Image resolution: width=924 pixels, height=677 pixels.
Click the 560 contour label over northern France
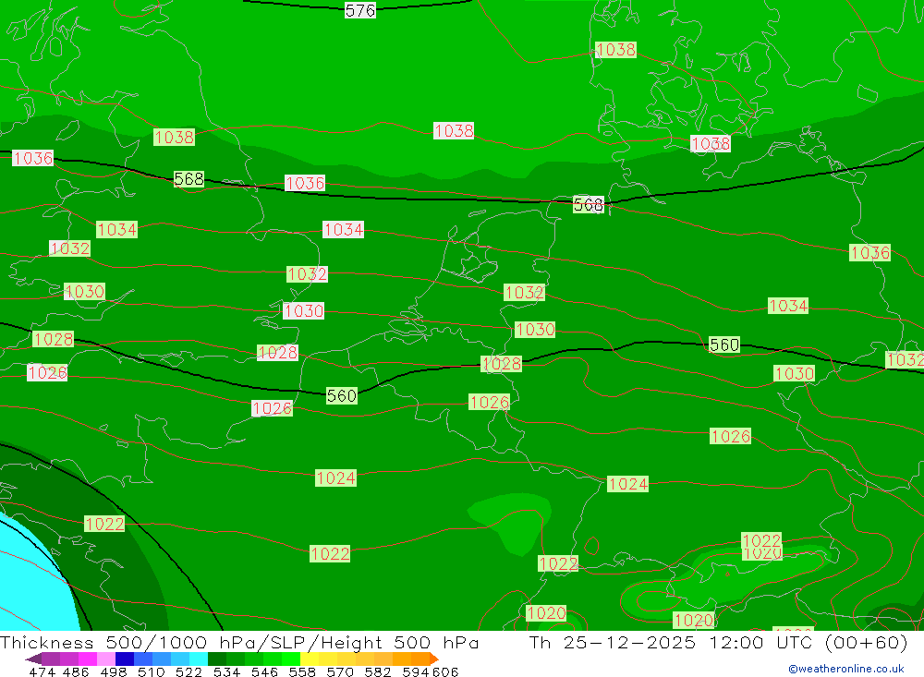(x=342, y=395)
